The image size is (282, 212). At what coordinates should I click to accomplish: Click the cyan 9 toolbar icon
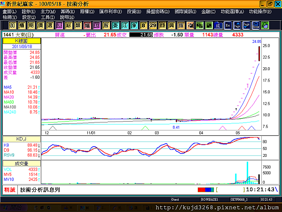[x=134, y=25]
